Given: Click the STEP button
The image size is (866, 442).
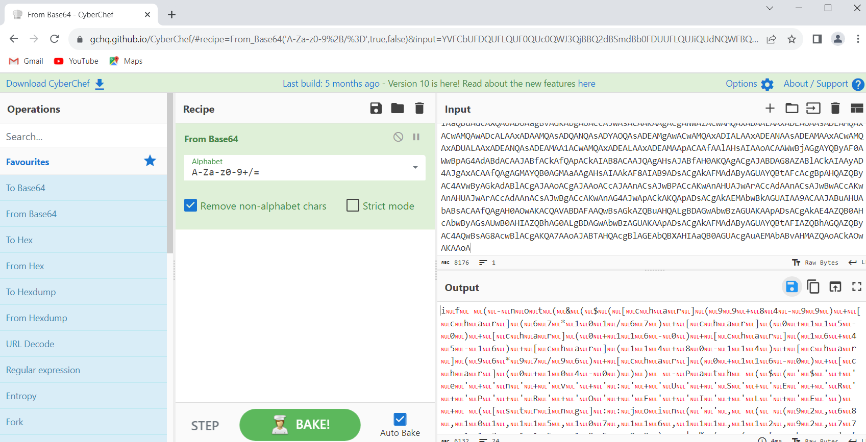Looking at the screenshot, I should point(205,426).
